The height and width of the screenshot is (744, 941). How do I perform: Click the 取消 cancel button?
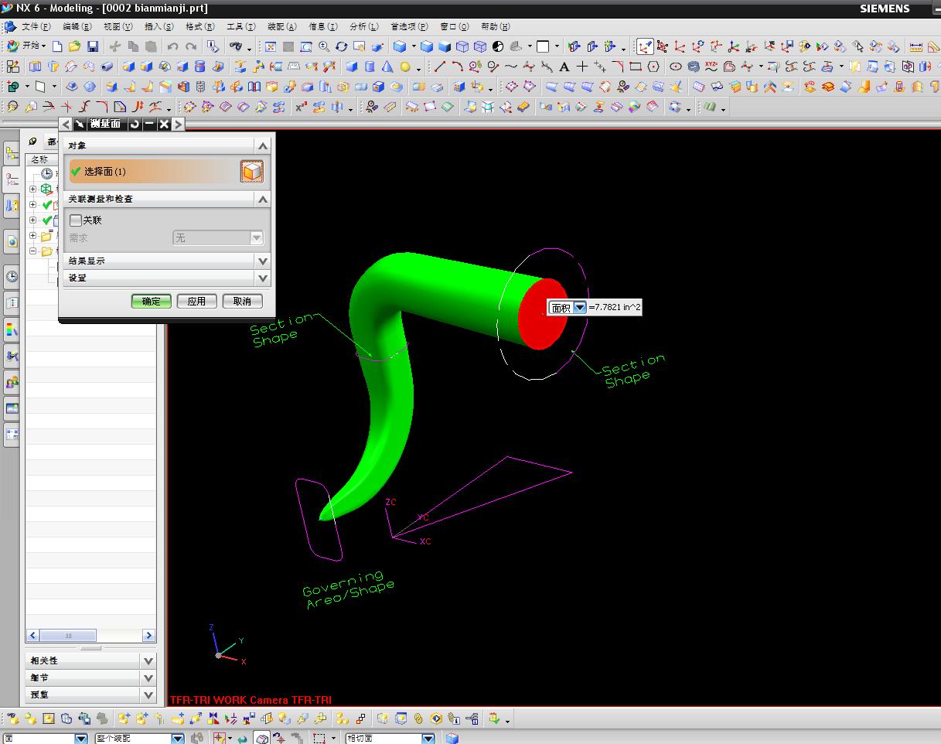[242, 301]
